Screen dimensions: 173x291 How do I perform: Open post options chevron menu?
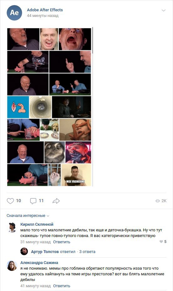[163, 10]
